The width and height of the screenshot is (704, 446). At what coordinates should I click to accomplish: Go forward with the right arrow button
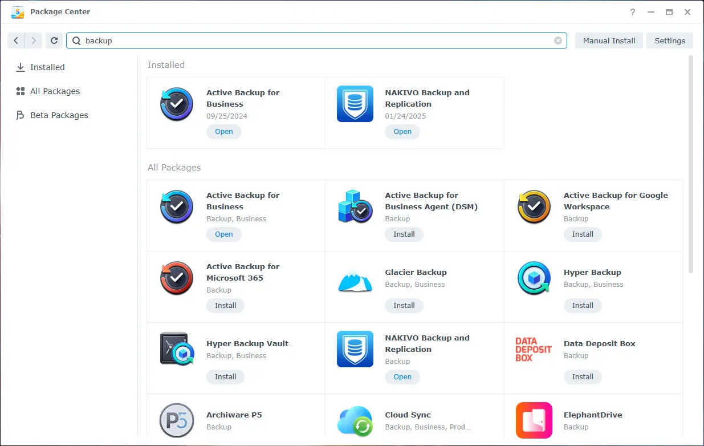[x=34, y=40]
